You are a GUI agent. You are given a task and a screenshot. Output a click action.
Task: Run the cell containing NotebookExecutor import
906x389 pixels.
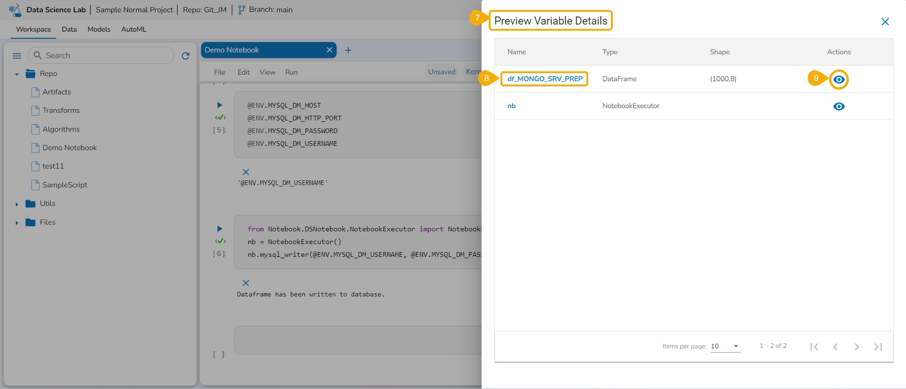(220, 229)
